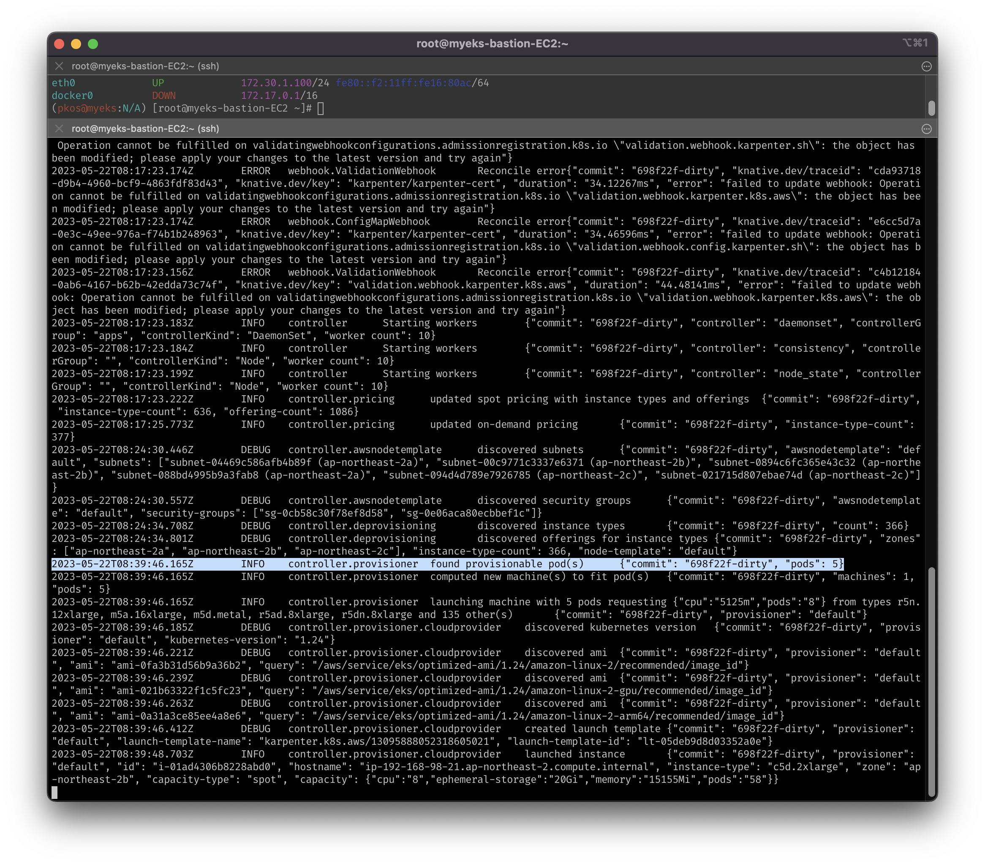Screen dimensions: 985x864
Task: Open the top pane's options menu icon
Action: [x=926, y=66]
